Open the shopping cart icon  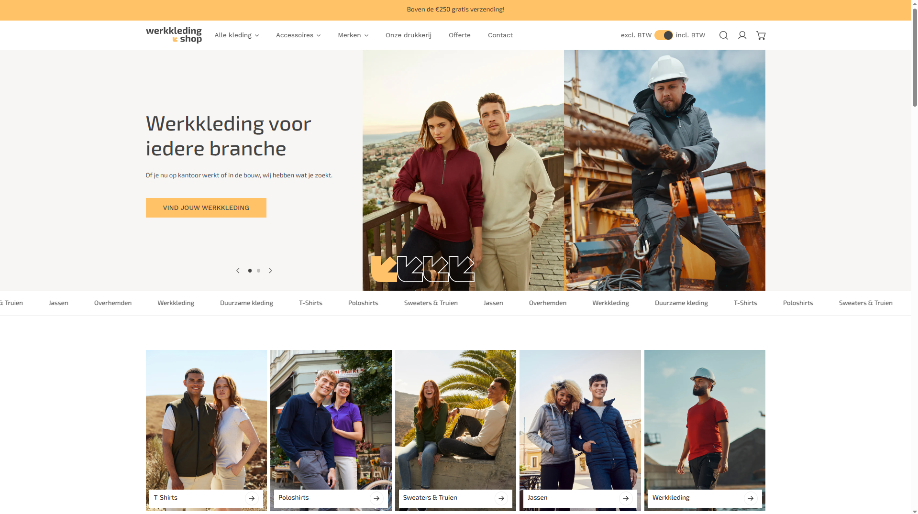pyautogui.click(x=761, y=35)
